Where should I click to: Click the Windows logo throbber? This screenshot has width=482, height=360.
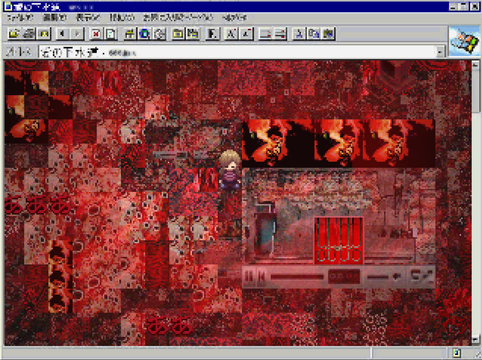tap(464, 41)
